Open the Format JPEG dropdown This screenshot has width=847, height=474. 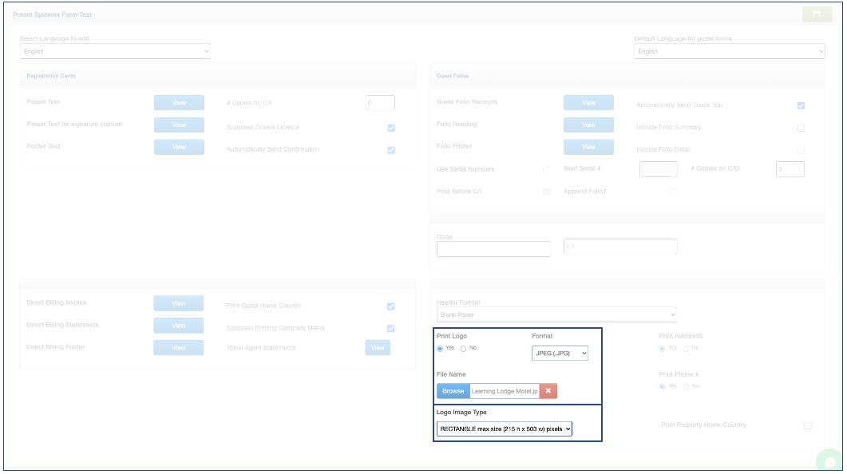560,353
